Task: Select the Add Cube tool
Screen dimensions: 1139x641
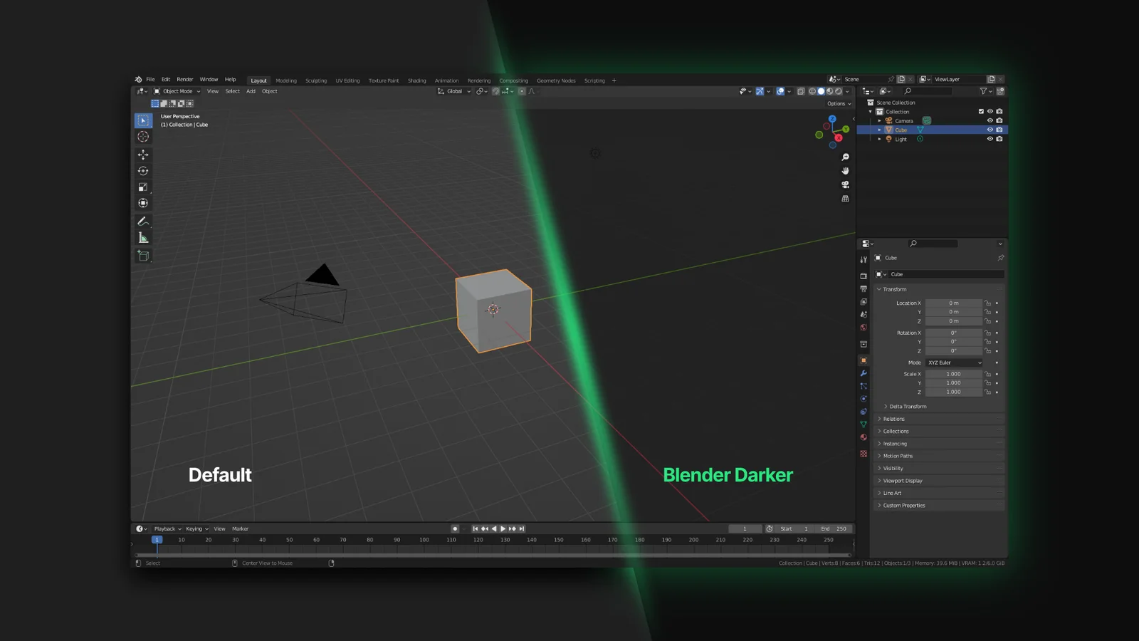Action: tap(143, 256)
